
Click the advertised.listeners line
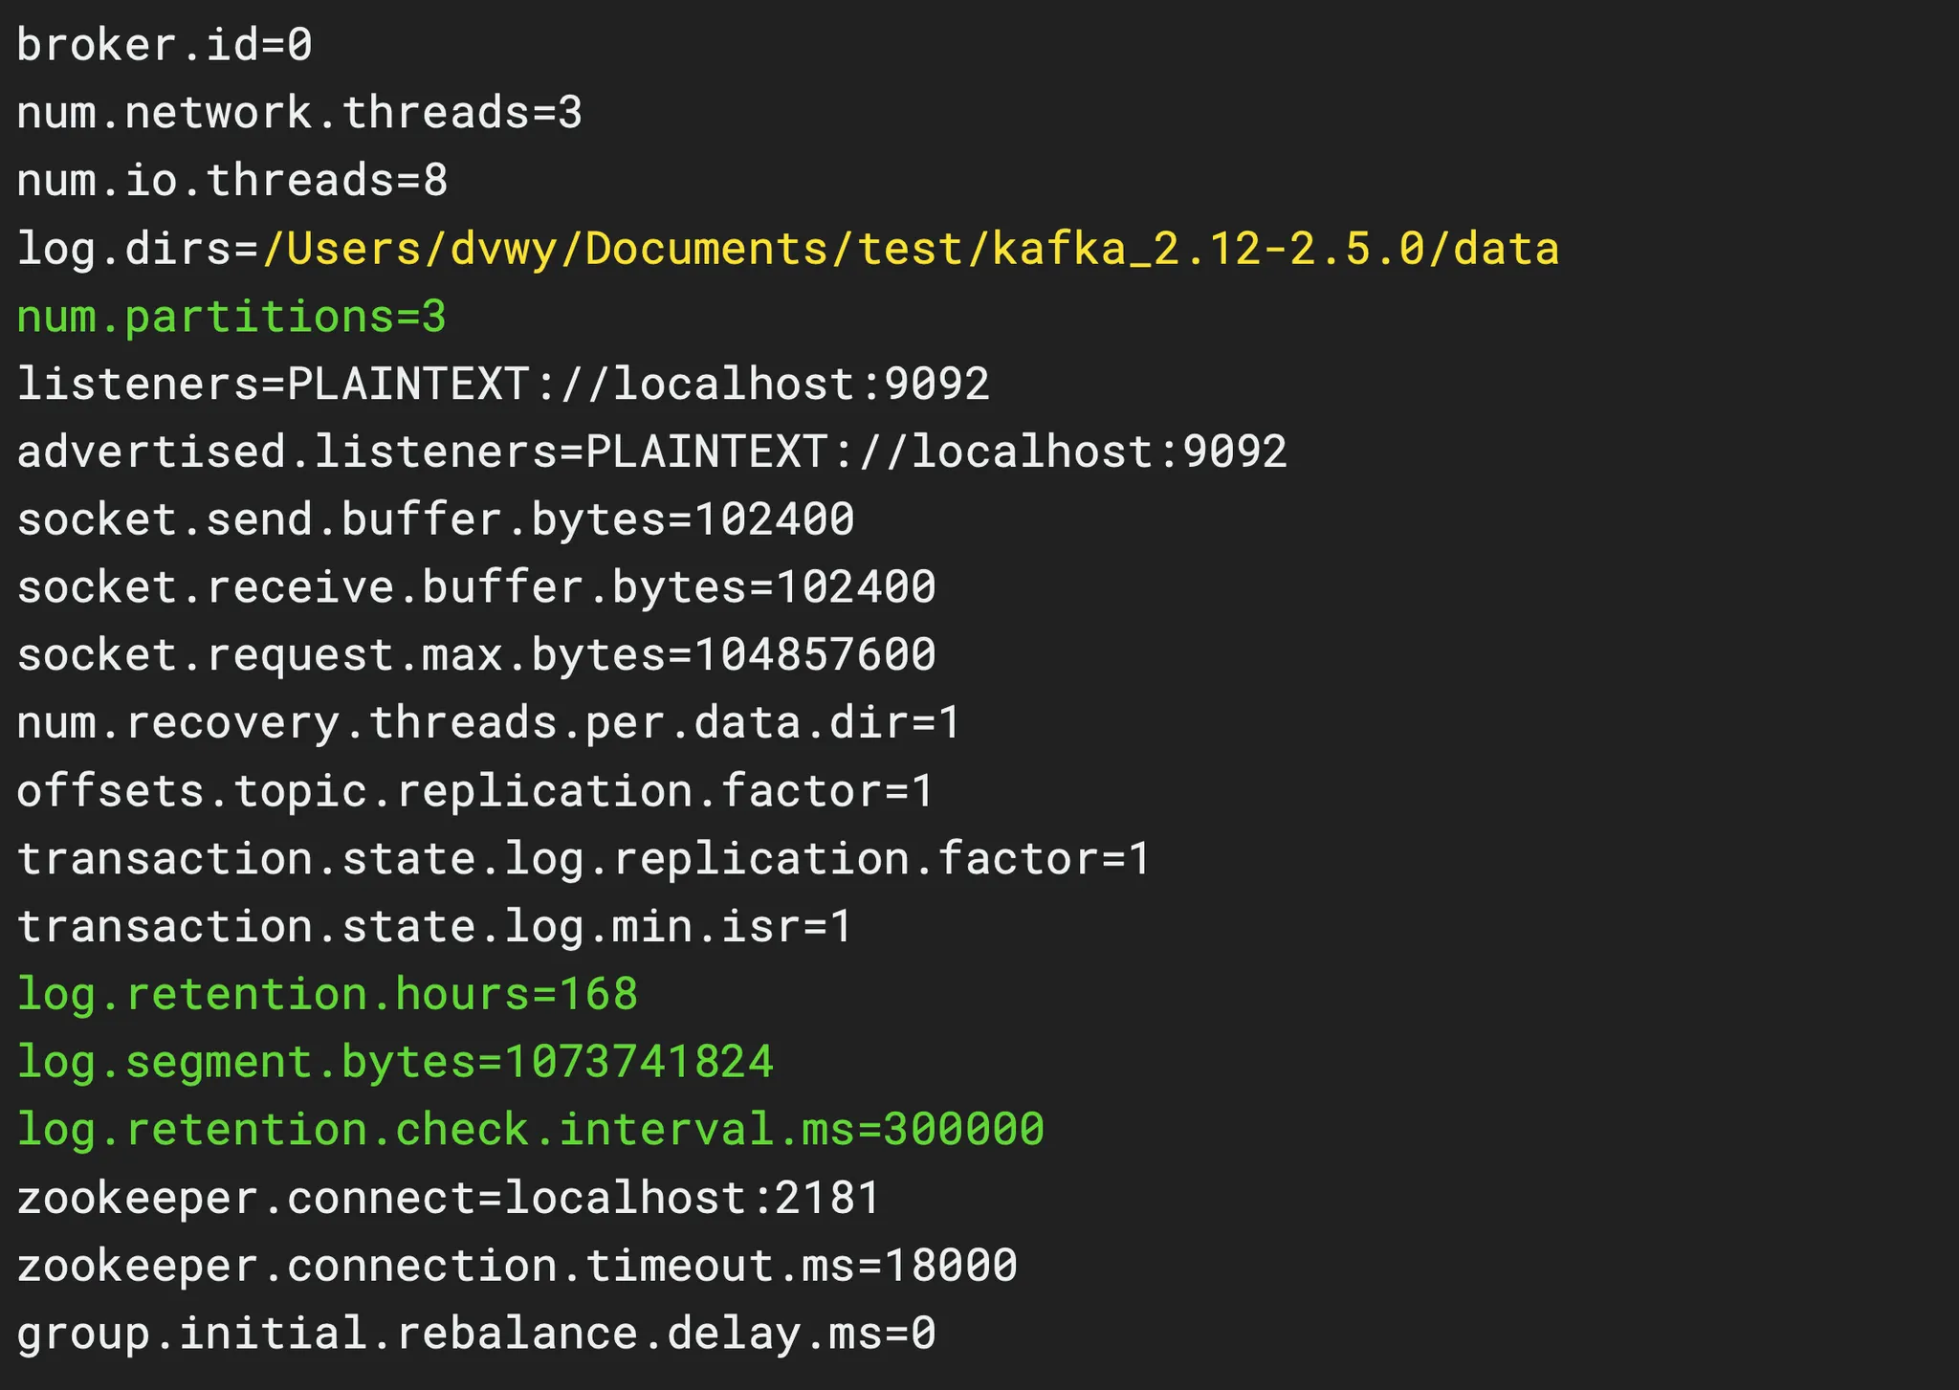coord(652,452)
